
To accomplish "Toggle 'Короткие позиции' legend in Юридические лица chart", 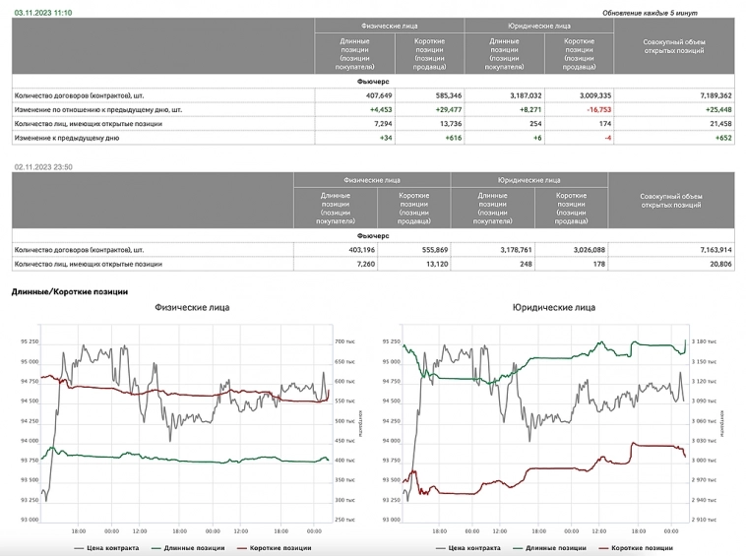I will click(638, 547).
